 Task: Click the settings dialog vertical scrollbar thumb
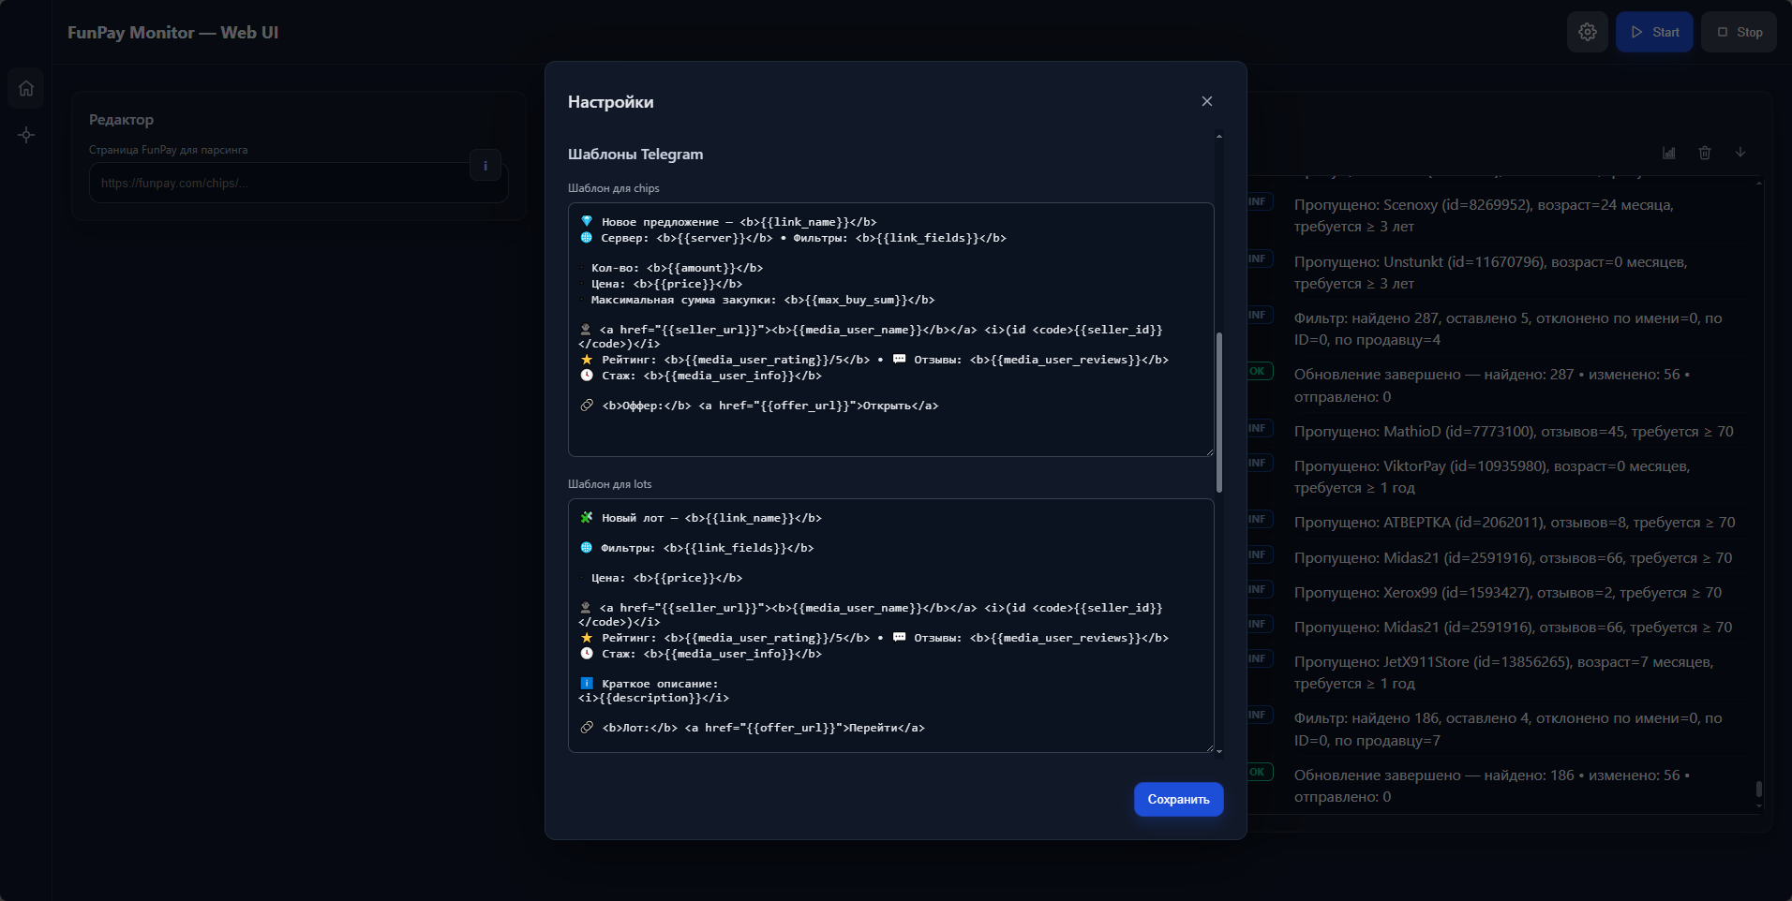click(x=1219, y=412)
